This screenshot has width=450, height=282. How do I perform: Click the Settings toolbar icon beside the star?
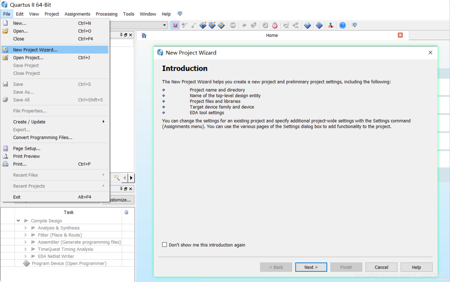point(184,25)
